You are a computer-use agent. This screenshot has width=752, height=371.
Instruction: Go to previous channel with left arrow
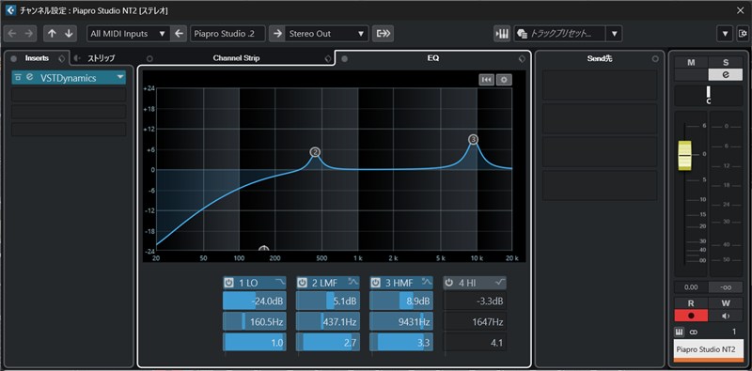point(12,34)
